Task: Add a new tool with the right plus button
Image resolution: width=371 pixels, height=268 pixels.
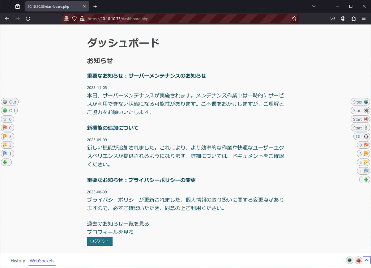Action: [365, 179]
